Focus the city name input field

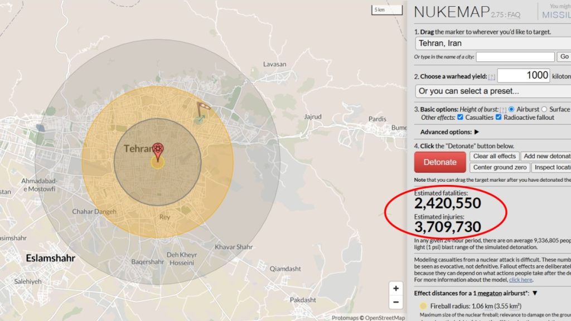515,57
